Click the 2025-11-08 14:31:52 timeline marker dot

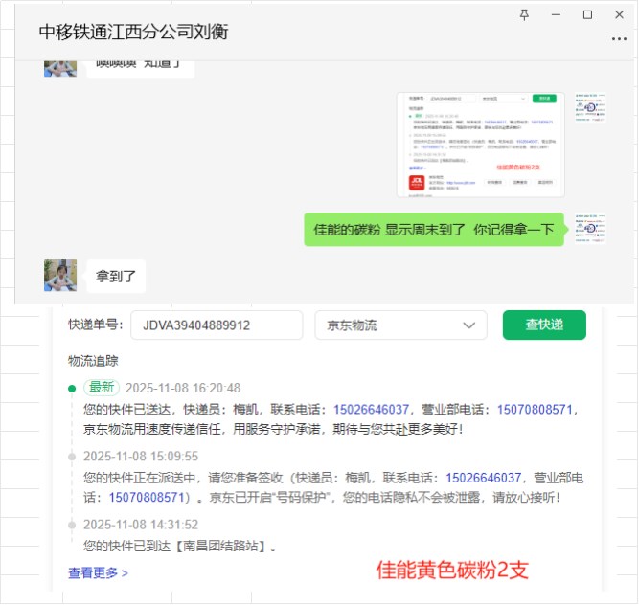[x=71, y=526]
